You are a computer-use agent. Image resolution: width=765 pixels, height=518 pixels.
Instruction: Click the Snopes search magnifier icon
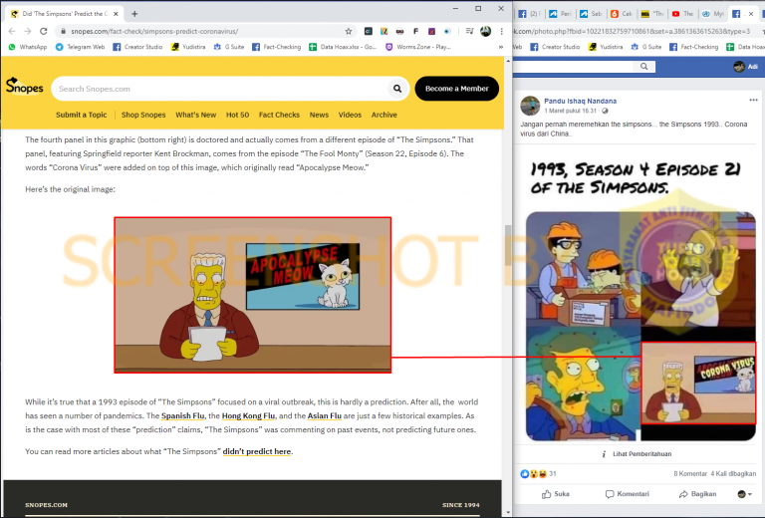coord(397,89)
